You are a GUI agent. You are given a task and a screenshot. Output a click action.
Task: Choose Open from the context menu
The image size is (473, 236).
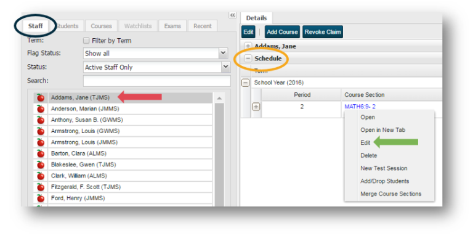(x=368, y=117)
